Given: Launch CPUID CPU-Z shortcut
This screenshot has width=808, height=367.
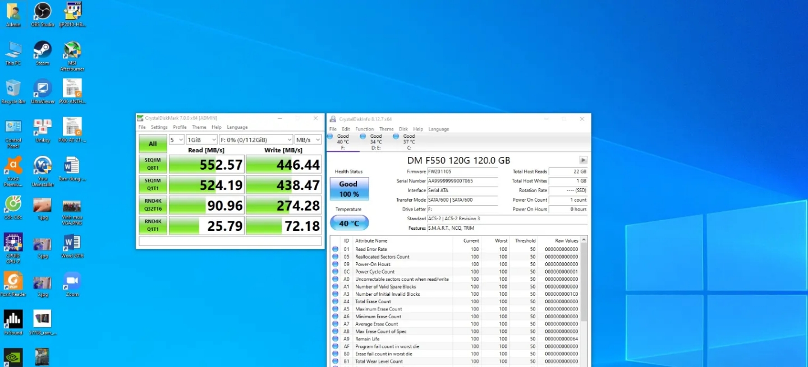Looking at the screenshot, I should click(13, 248).
